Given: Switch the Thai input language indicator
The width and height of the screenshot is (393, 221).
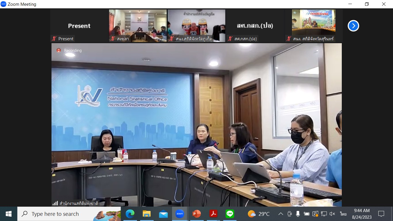Looking at the screenshot, I should tap(343, 214).
